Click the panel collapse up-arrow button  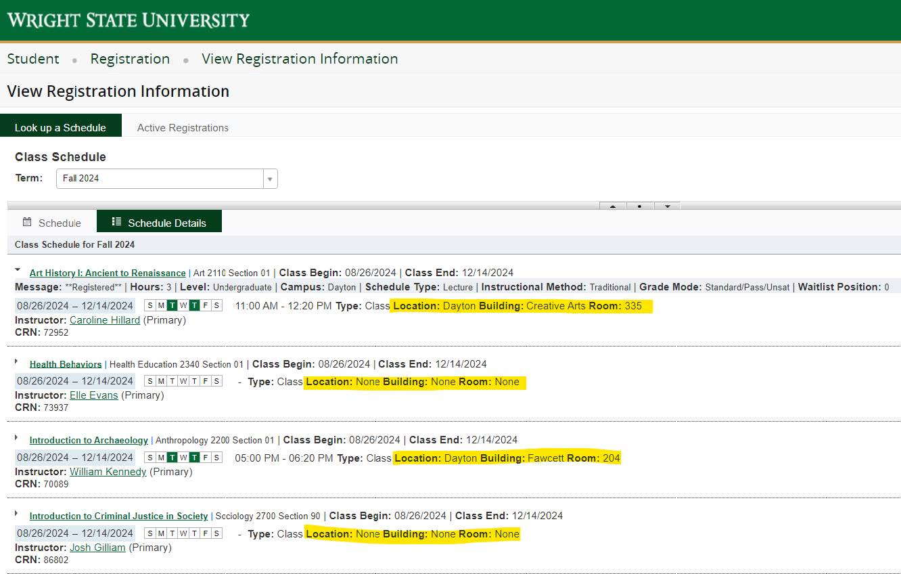point(613,206)
